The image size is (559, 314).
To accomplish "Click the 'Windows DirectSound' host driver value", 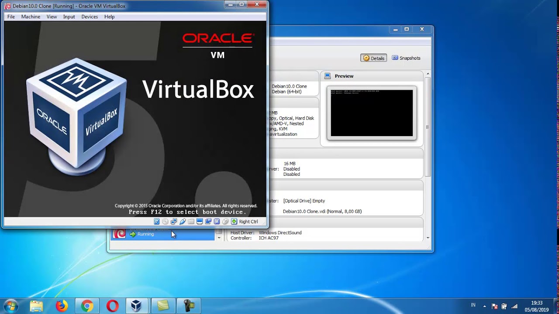I will pos(280,233).
